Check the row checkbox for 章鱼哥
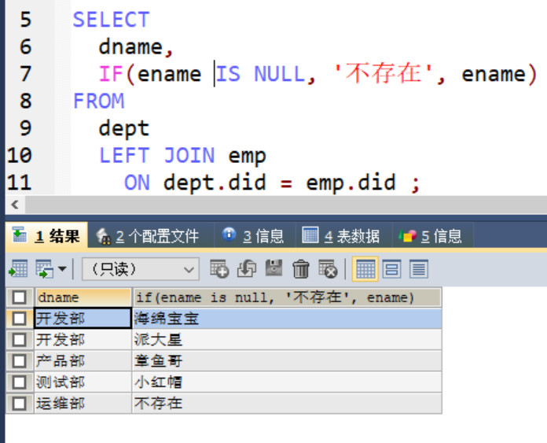 tap(19, 361)
